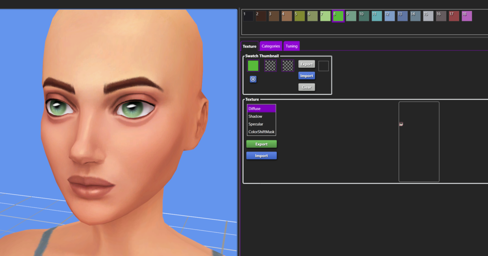The height and width of the screenshot is (256, 488).
Task: Choose color swatch number 11 (teal)
Action: [x=377, y=16]
